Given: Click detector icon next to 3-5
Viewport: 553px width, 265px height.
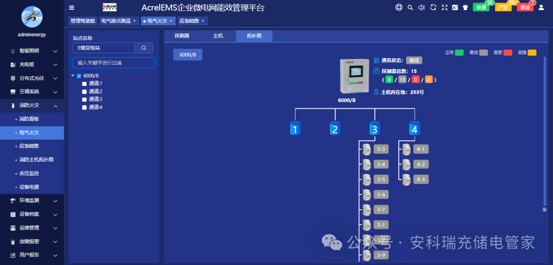Looking at the screenshot, I should pyautogui.click(x=367, y=180).
